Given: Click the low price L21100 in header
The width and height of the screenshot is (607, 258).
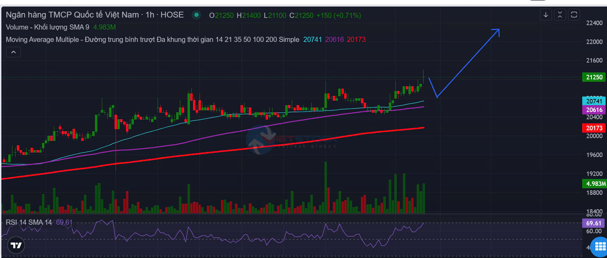Looking at the screenshot, I should tap(275, 15).
